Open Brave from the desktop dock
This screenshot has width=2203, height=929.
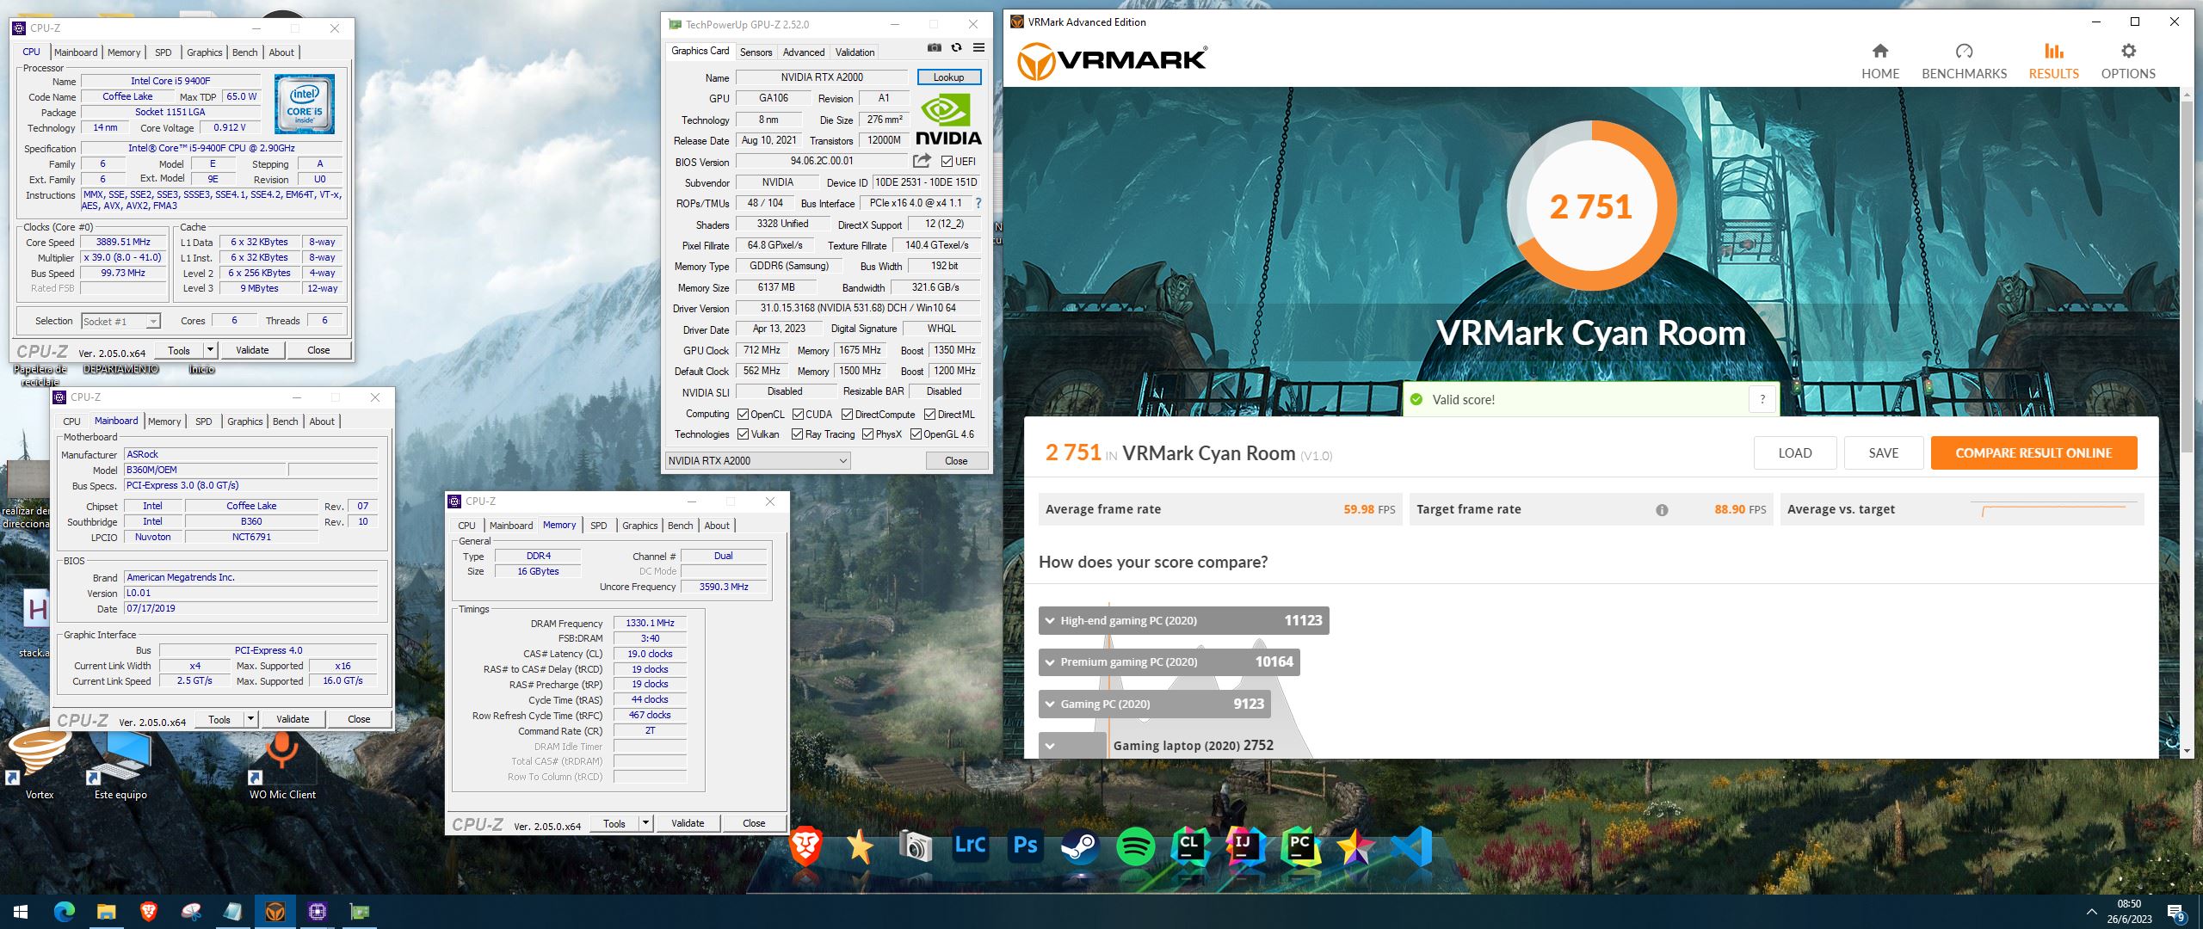(806, 846)
